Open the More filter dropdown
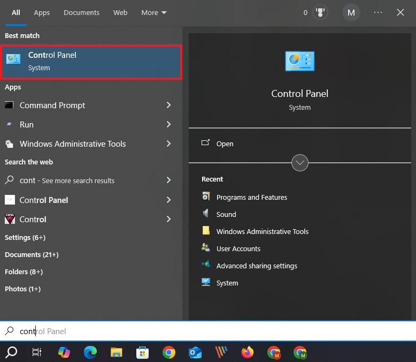Image resolution: width=416 pixels, height=362 pixels. tap(154, 12)
